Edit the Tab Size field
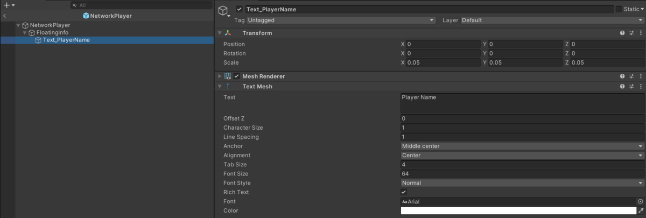The height and width of the screenshot is (218, 646). [522, 164]
